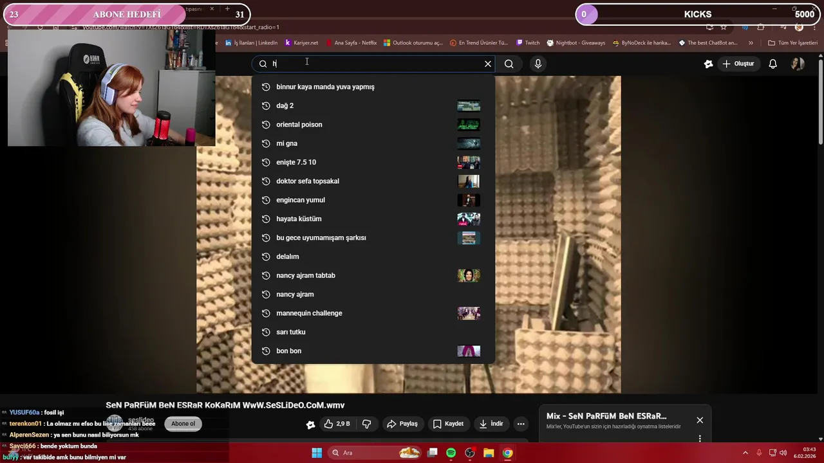Click the YouTube search magnifier button
Viewport: 824px width, 463px height.
pyautogui.click(x=509, y=64)
